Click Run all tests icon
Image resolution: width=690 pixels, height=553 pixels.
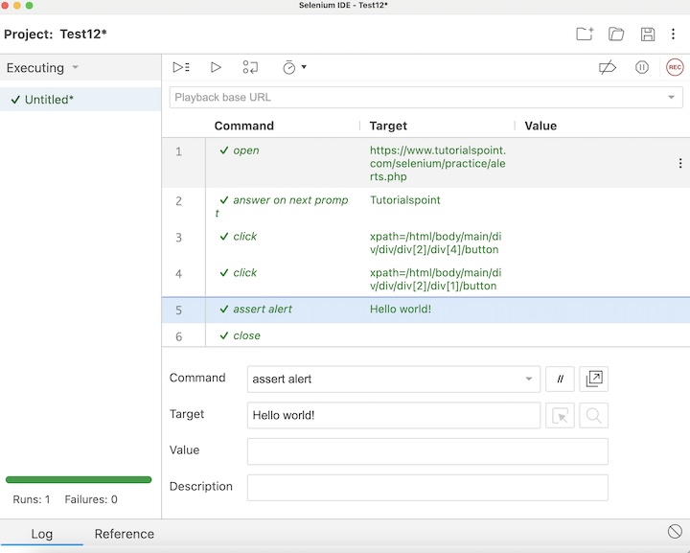[181, 67]
